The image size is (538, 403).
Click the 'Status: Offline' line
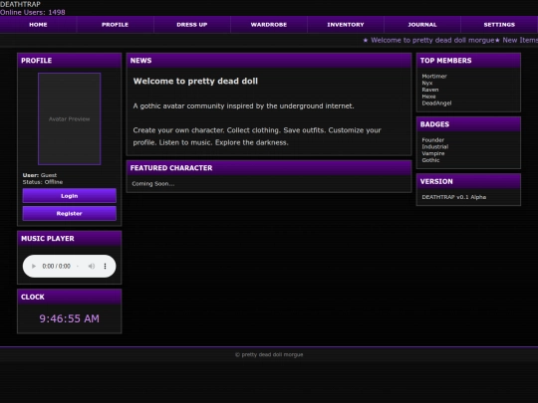coord(43,182)
